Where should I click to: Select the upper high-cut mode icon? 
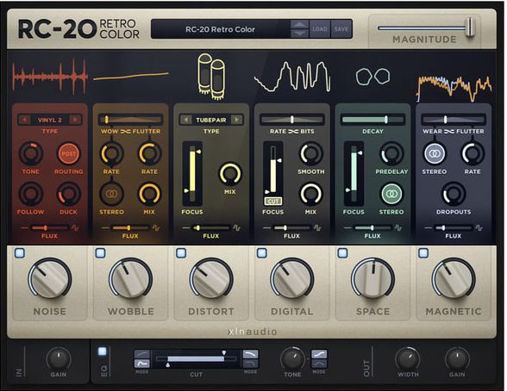(251, 354)
